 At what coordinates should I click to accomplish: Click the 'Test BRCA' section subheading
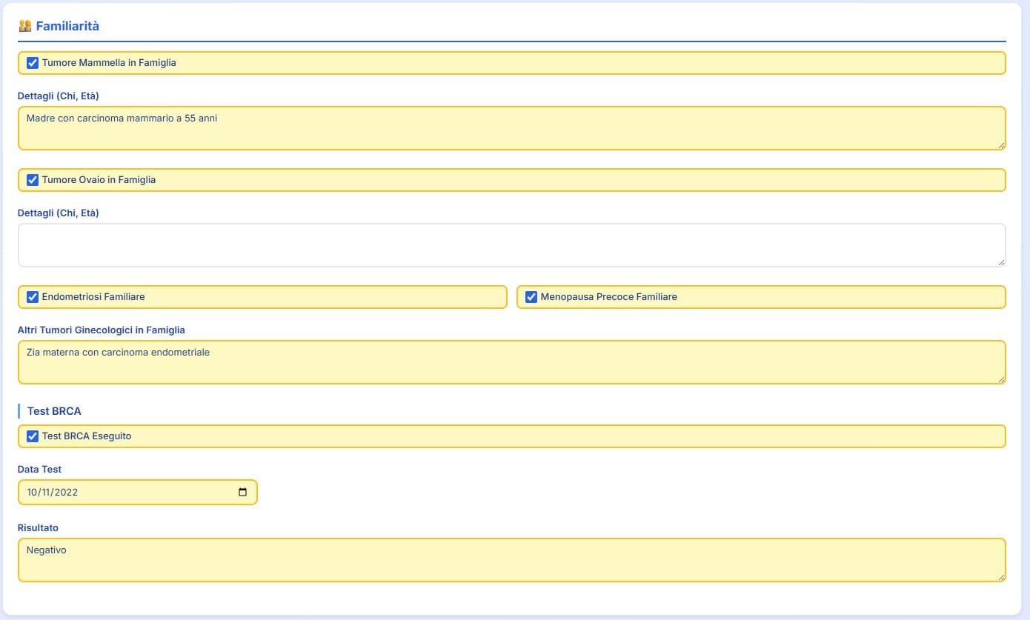click(54, 411)
